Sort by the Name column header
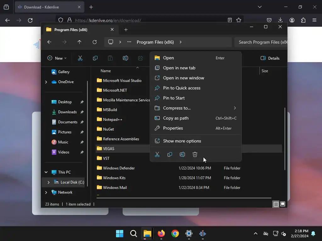This screenshot has height=241, width=322. click(106, 71)
